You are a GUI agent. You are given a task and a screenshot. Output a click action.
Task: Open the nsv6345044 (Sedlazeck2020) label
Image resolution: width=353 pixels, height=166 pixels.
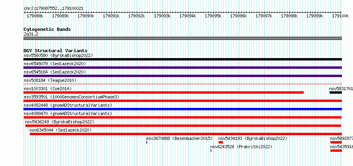[x=60, y=130]
